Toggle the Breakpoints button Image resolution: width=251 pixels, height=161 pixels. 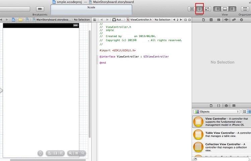[x=40, y=9]
